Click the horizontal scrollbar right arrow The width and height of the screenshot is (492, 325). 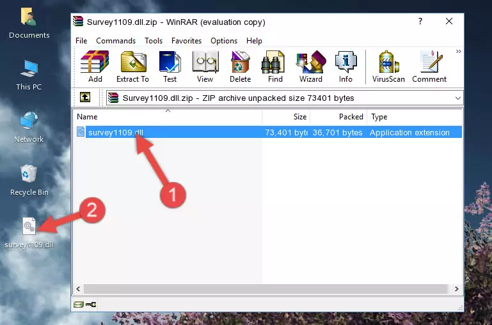click(457, 289)
